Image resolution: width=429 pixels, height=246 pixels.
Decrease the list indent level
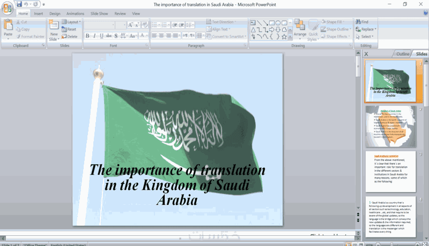tap(175, 25)
